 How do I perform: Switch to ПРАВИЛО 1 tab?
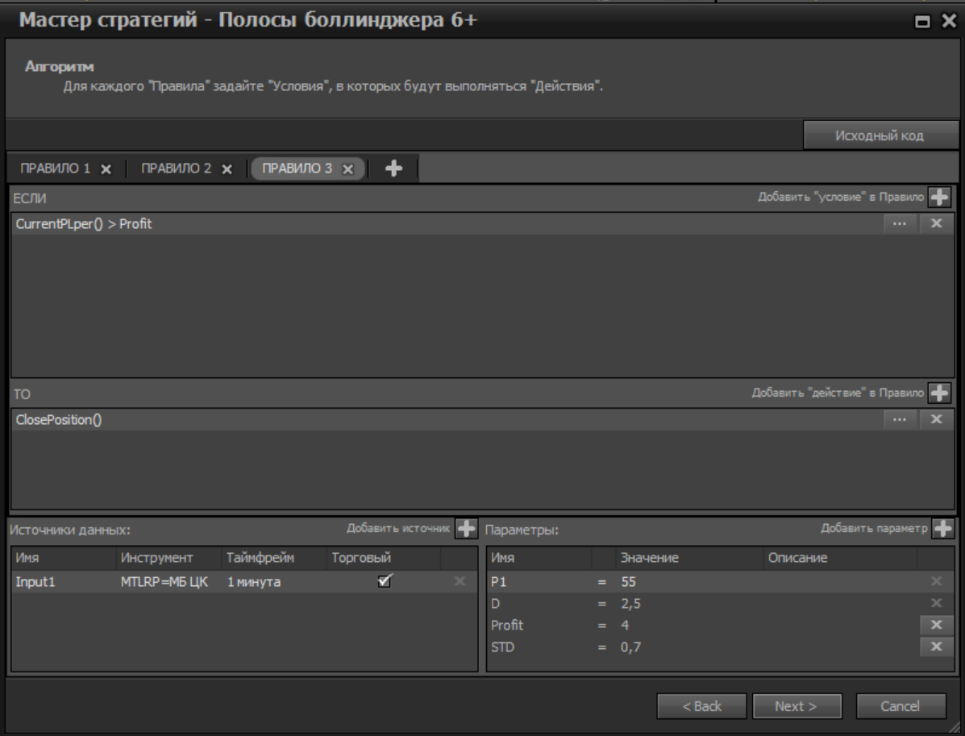tap(56, 168)
